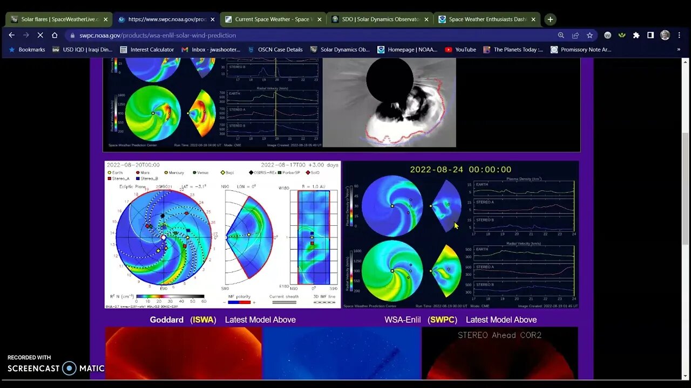The image size is (691, 388).
Task: Select the swpc.noaa.gov products tab
Action: tap(165, 19)
